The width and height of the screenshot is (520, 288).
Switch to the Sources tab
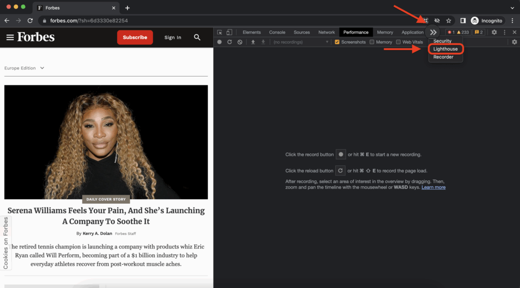[302, 32]
